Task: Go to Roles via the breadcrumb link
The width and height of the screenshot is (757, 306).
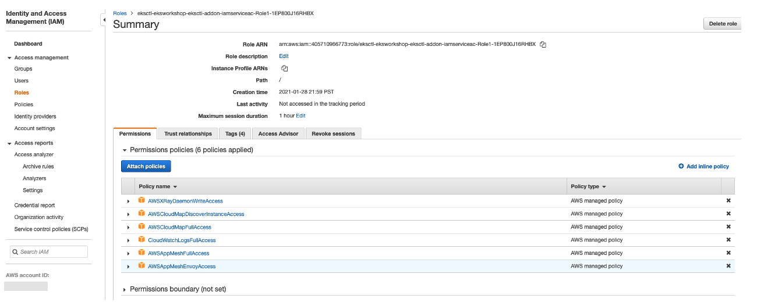Action: [x=119, y=13]
